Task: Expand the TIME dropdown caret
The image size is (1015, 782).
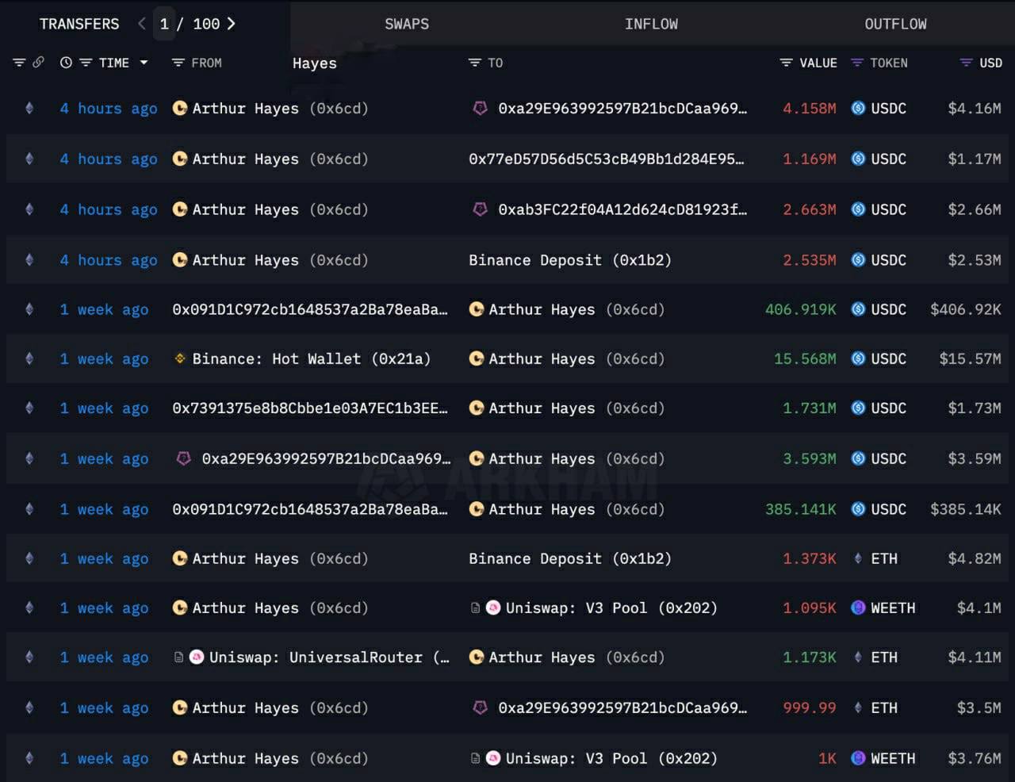Action: click(144, 63)
